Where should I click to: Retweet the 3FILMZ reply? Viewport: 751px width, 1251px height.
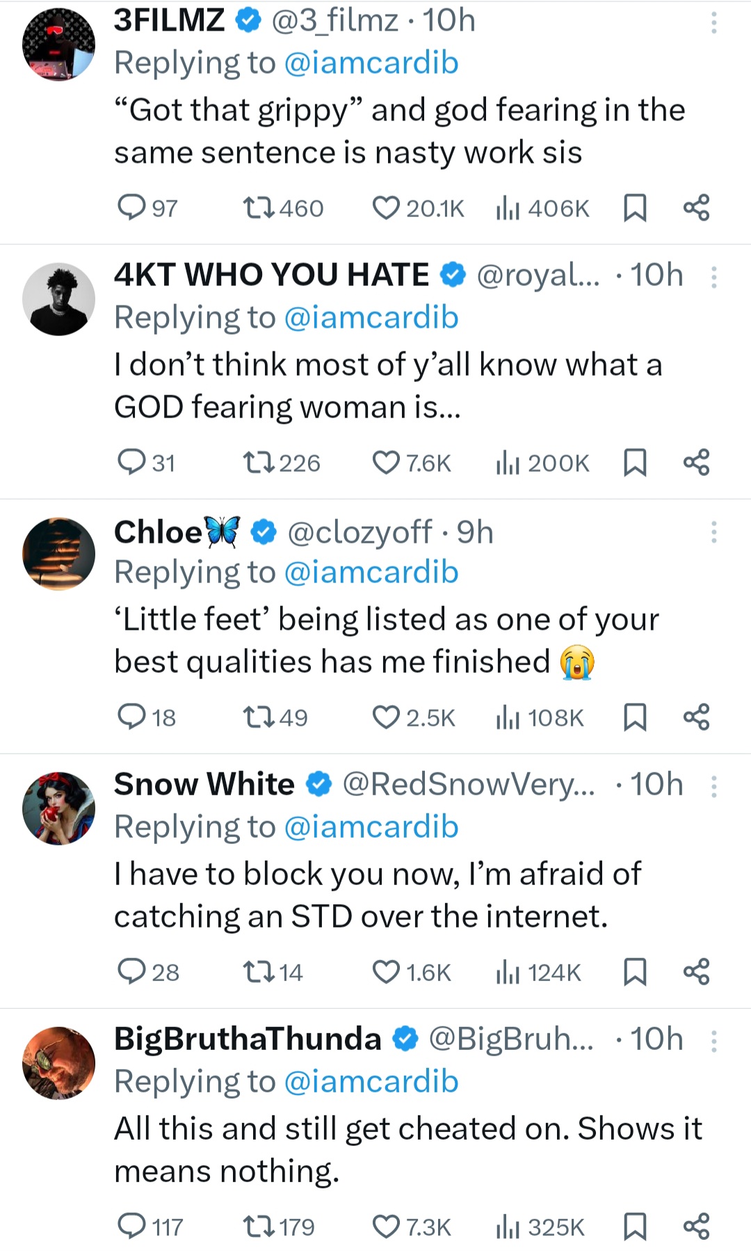(x=259, y=207)
